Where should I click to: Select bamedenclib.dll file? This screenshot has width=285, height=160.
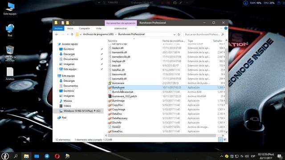coord(121,57)
